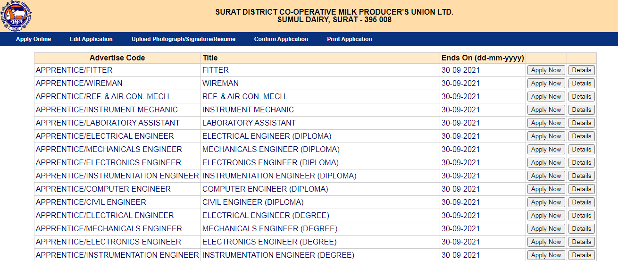The width and height of the screenshot is (618, 261).
Task: Click title ELECTRONICS ENGINEER (DEGREE)
Action: 269,242
